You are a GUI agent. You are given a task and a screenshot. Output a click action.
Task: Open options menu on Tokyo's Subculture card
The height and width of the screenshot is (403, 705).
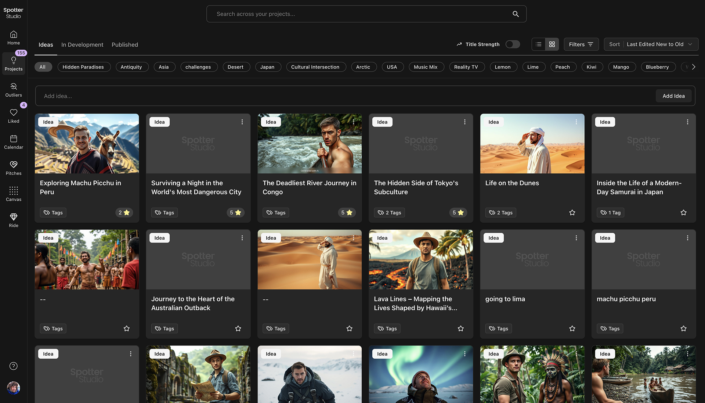(464, 122)
